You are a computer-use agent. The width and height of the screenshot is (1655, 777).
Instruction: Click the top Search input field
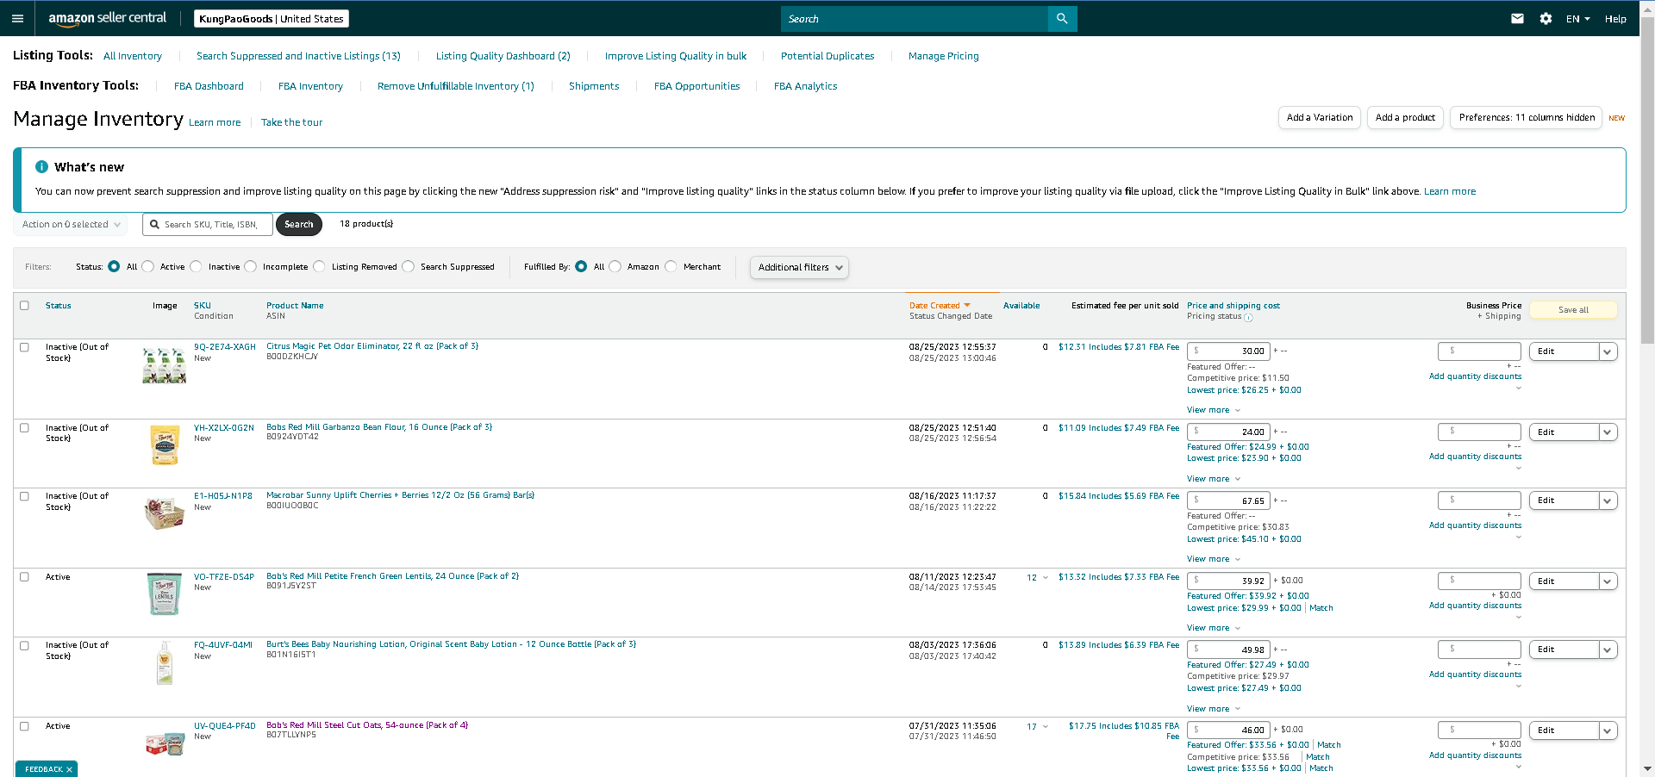click(914, 19)
